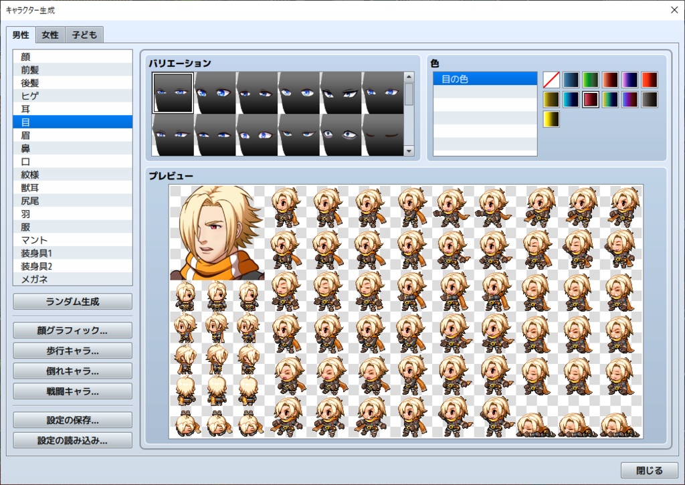Save settings with 設定の保存

click(x=72, y=419)
